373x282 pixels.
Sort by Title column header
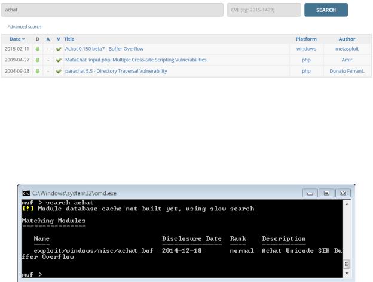click(x=69, y=39)
